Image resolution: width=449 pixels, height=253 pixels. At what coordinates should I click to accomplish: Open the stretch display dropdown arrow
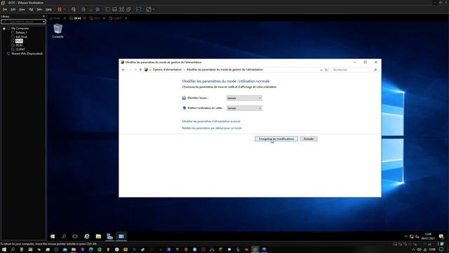pyautogui.click(x=154, y=9)
